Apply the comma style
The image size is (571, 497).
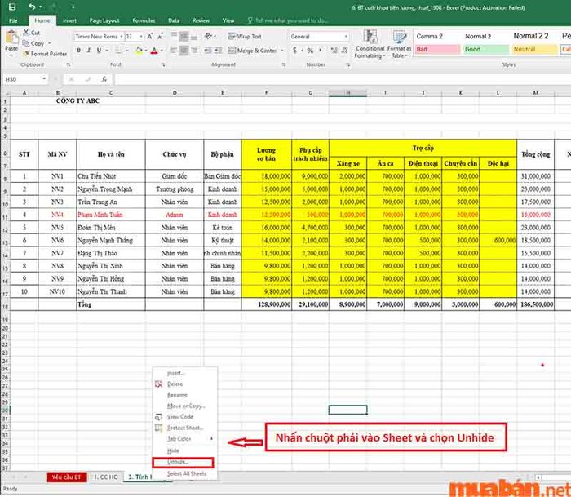pyautogui.click(x=321, y=50)
